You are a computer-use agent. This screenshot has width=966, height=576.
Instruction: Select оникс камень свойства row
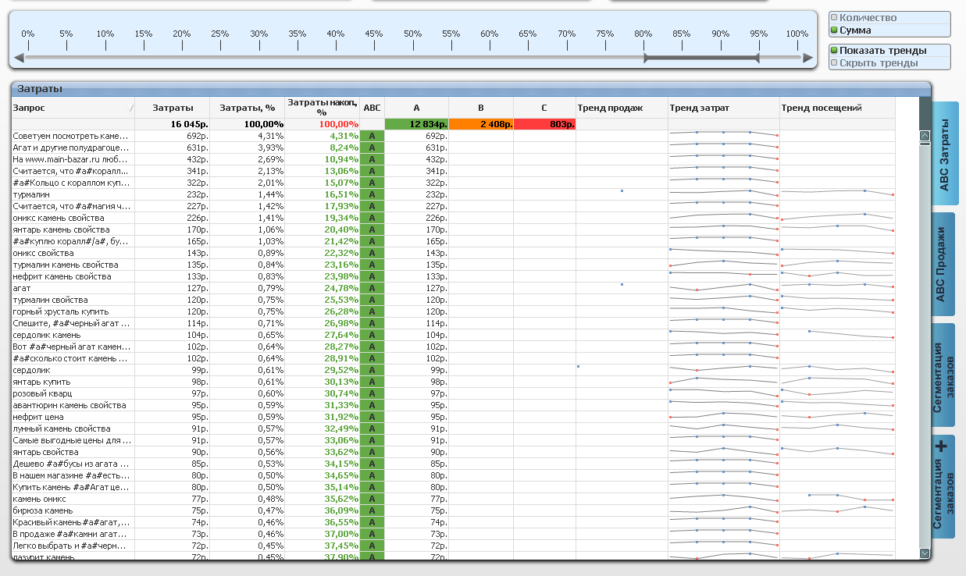pos(73,218)
